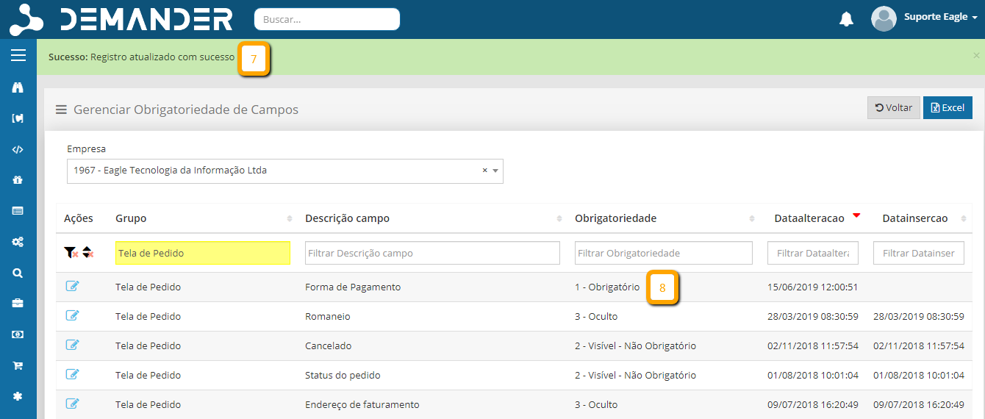This screenshot has height=419, width=985.
Task: Click the date '15/06/2019 12:00:51'
Action: click(813, 287)
